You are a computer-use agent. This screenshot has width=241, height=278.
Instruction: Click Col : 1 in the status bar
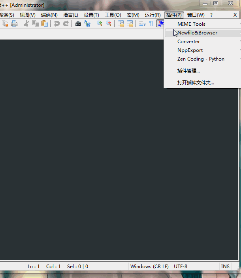point(53,266)
